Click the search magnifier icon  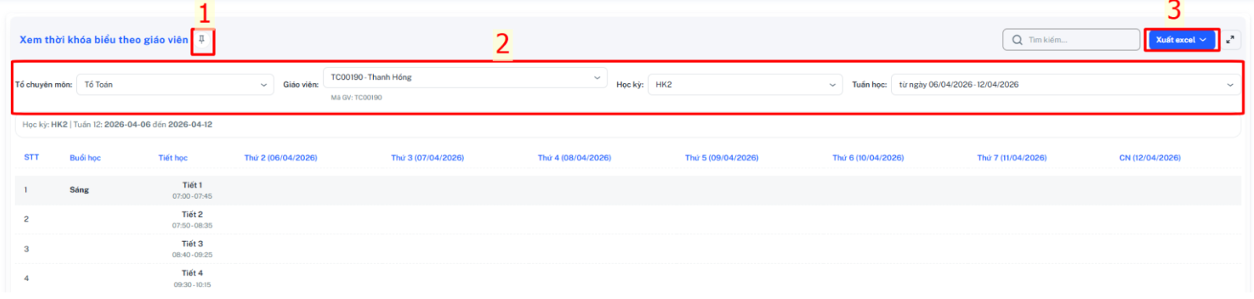[x=1017, y=40]
